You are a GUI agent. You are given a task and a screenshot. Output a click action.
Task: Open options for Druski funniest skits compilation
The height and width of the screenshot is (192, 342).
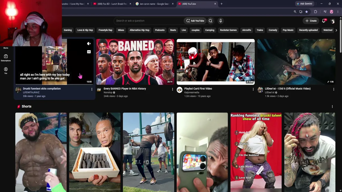coord(92,89)
